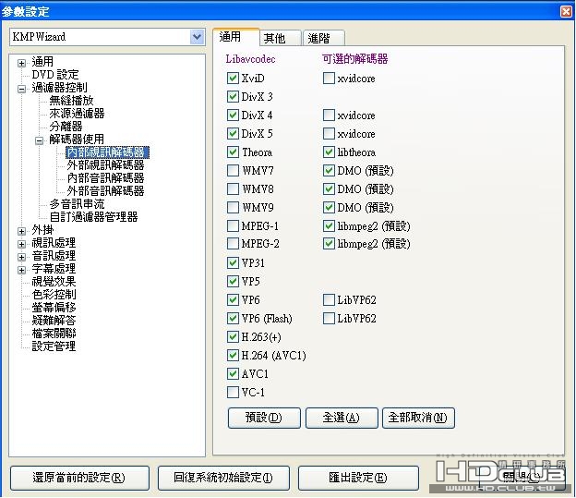Screen dimensions: 576x498
Task: Uncheck the libtheora checkbox
Action: coord(329,152)
